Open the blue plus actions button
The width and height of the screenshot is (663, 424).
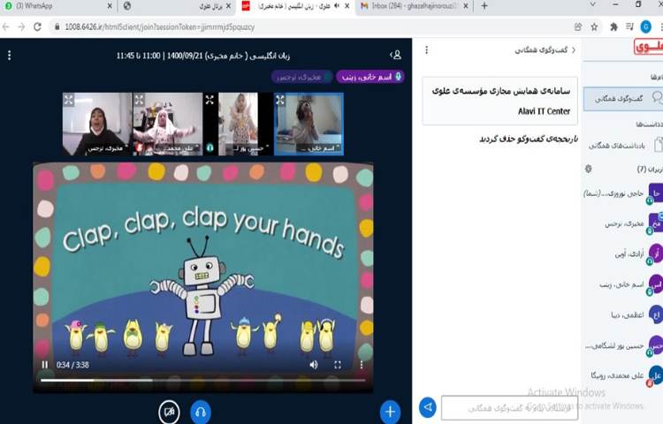click(390, 412)
